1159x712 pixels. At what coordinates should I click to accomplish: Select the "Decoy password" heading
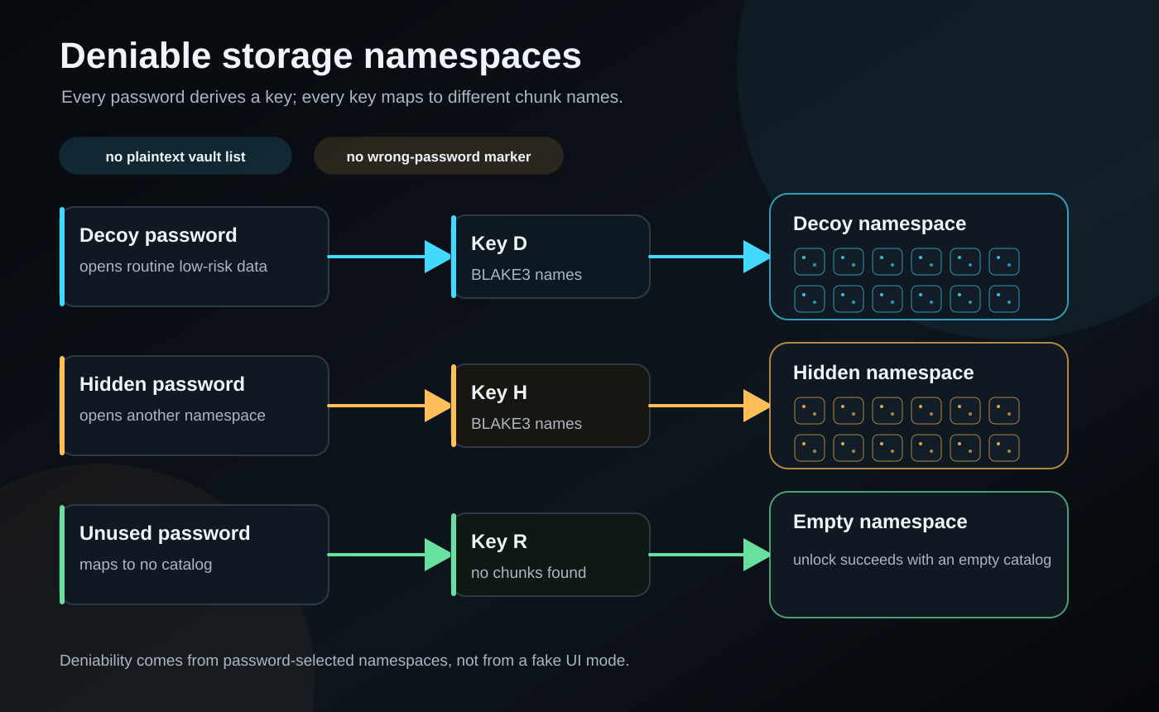click(x=158, y=235)
